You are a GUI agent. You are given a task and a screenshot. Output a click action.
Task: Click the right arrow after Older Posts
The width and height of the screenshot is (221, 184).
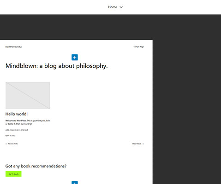(x=143, y=144)
